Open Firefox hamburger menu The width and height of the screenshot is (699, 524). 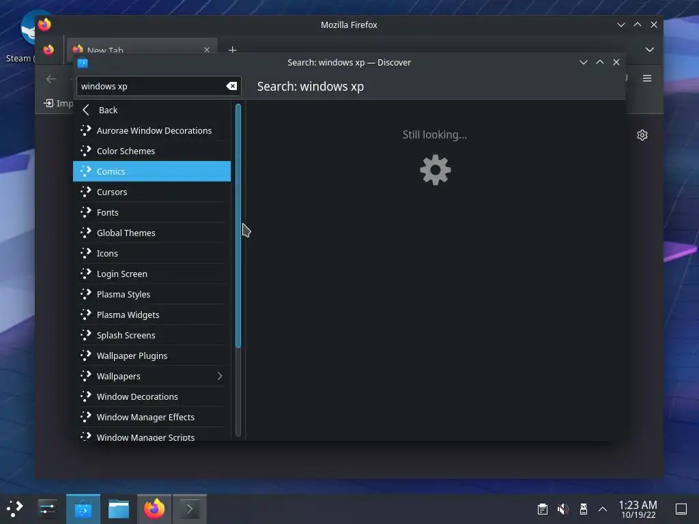click(x=647, y=78)
